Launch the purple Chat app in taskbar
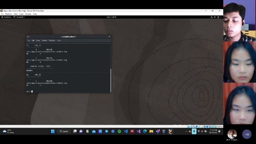This screenshot has height=144, width=256. point(81,132)
